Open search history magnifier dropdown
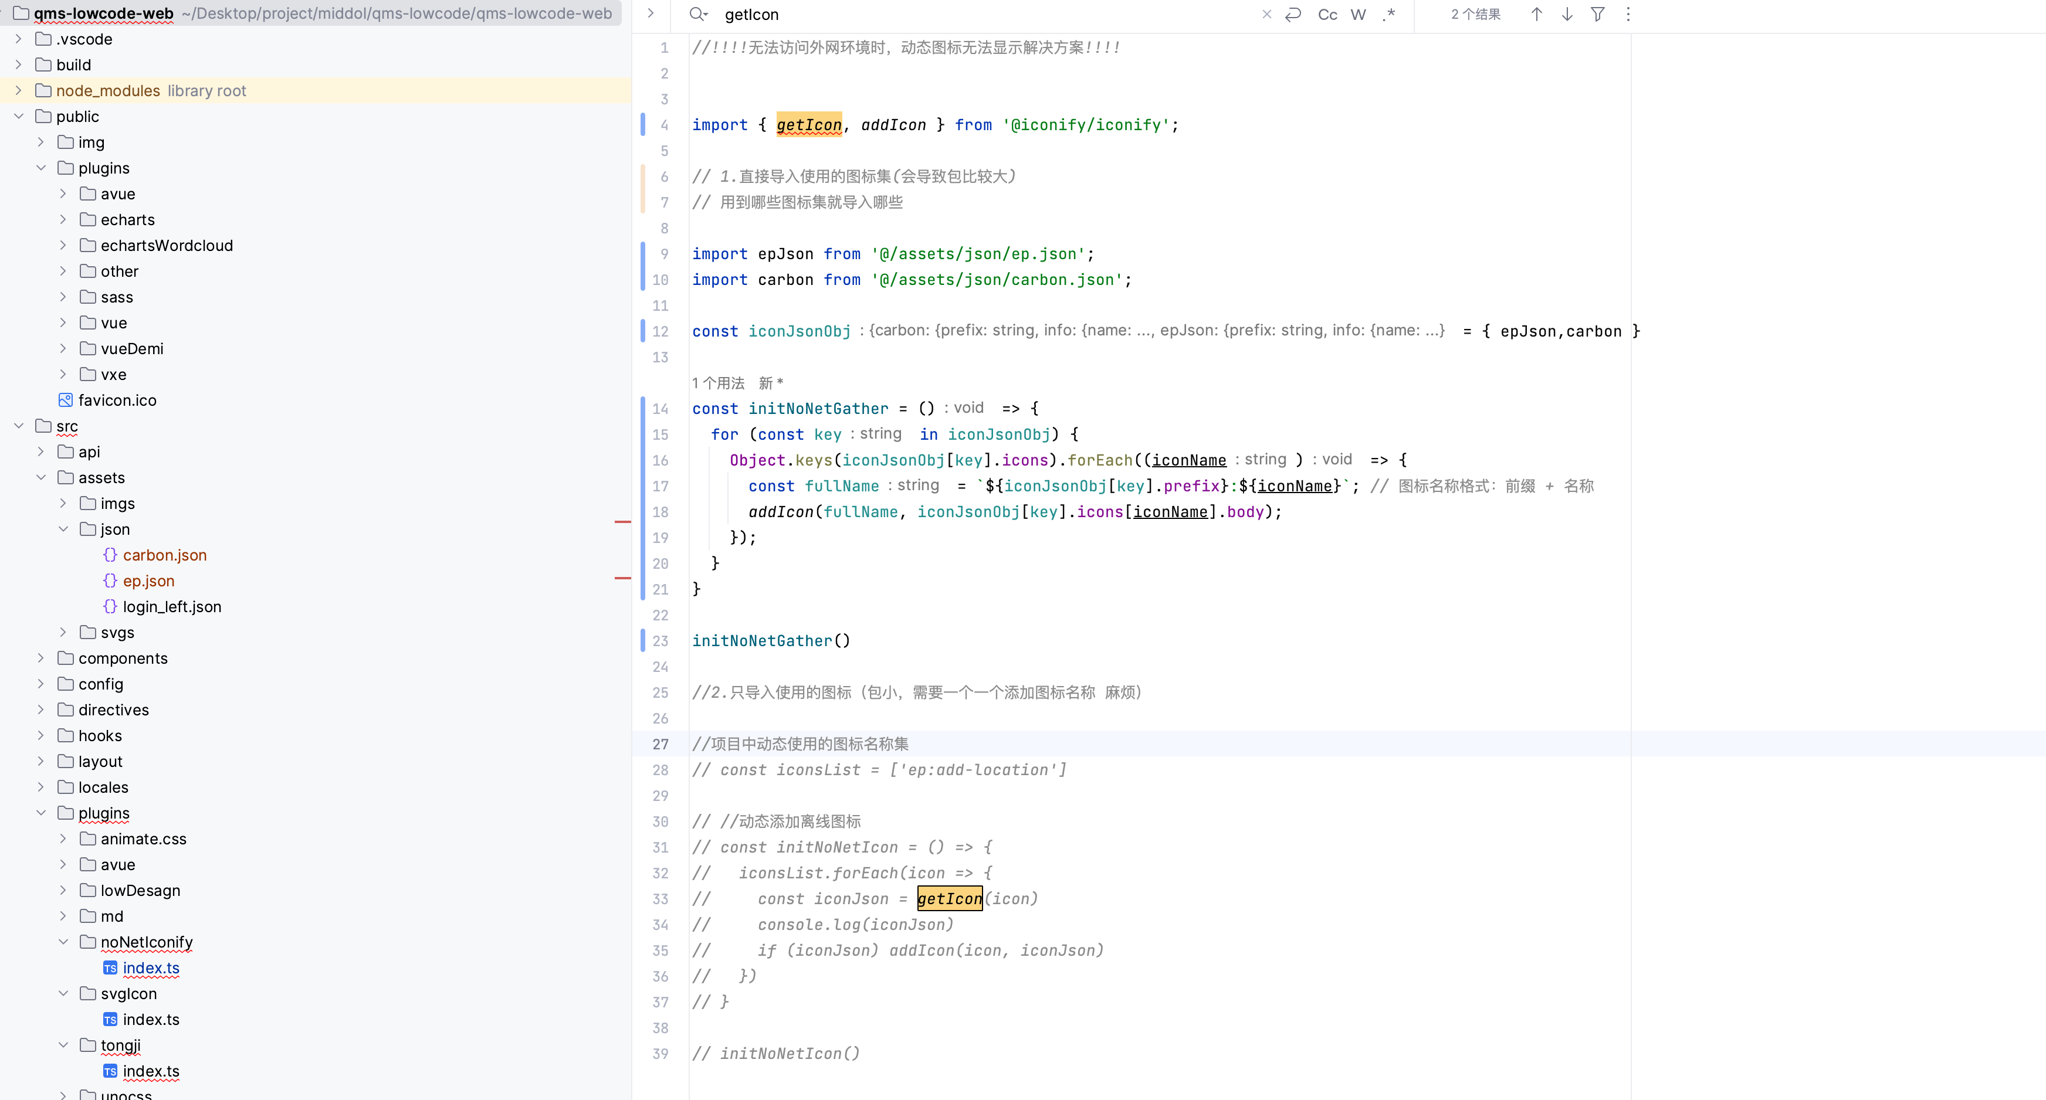This screenshot has height=1100, width=2046. point(698,14)
